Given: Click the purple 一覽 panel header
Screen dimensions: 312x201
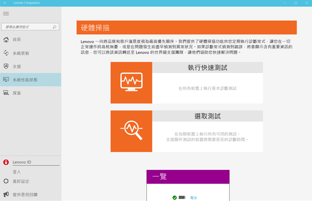Looking at the screenshot, I should (x=188, y=177).
